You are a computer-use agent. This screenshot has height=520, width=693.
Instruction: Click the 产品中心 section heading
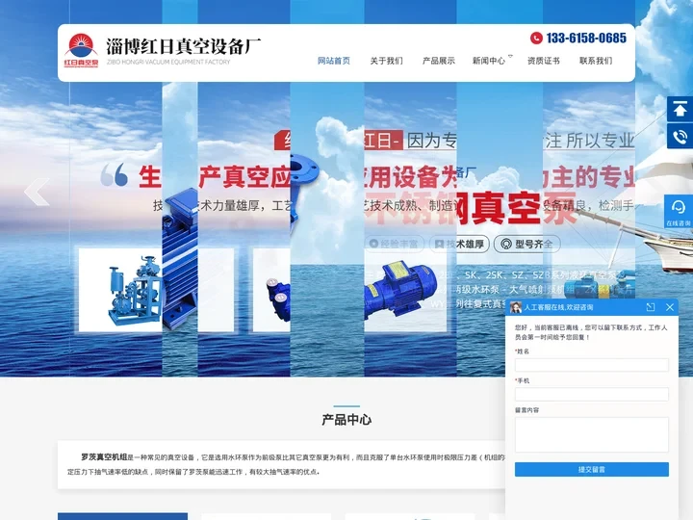(346, 420)
